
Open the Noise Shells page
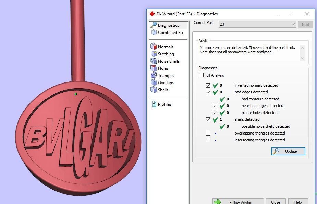(165, 61)
